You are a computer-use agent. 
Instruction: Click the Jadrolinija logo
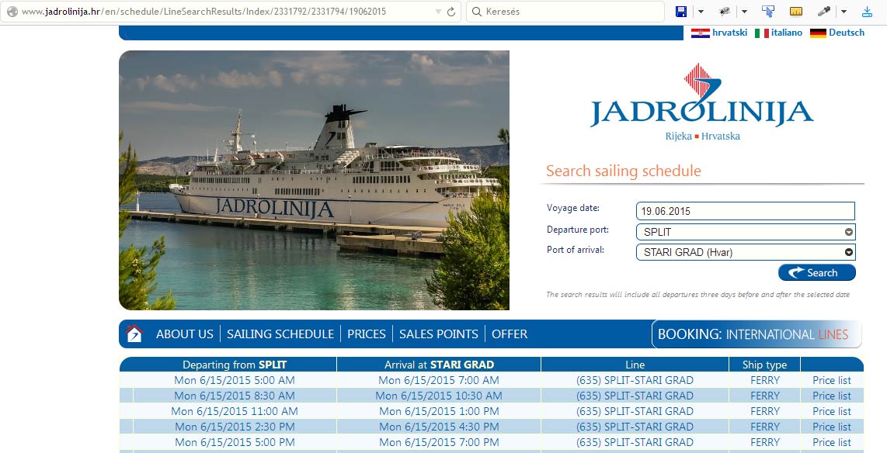point(701,102)
